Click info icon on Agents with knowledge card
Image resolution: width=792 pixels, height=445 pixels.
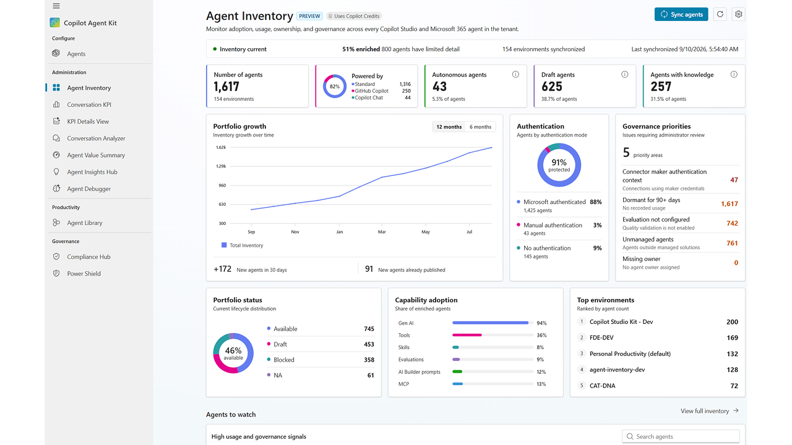tap(734, 74)
